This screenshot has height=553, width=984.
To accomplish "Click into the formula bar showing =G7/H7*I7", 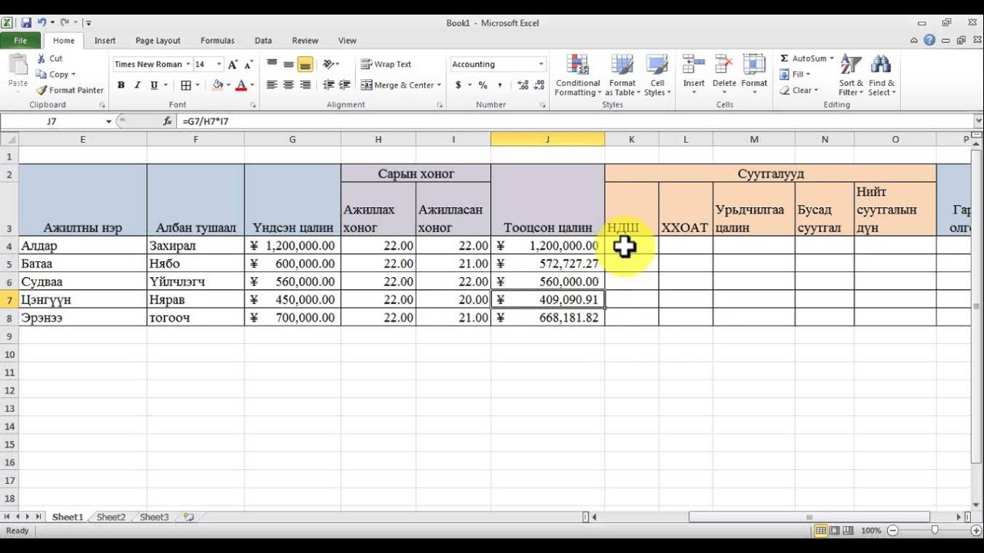I will click(575, 121).
